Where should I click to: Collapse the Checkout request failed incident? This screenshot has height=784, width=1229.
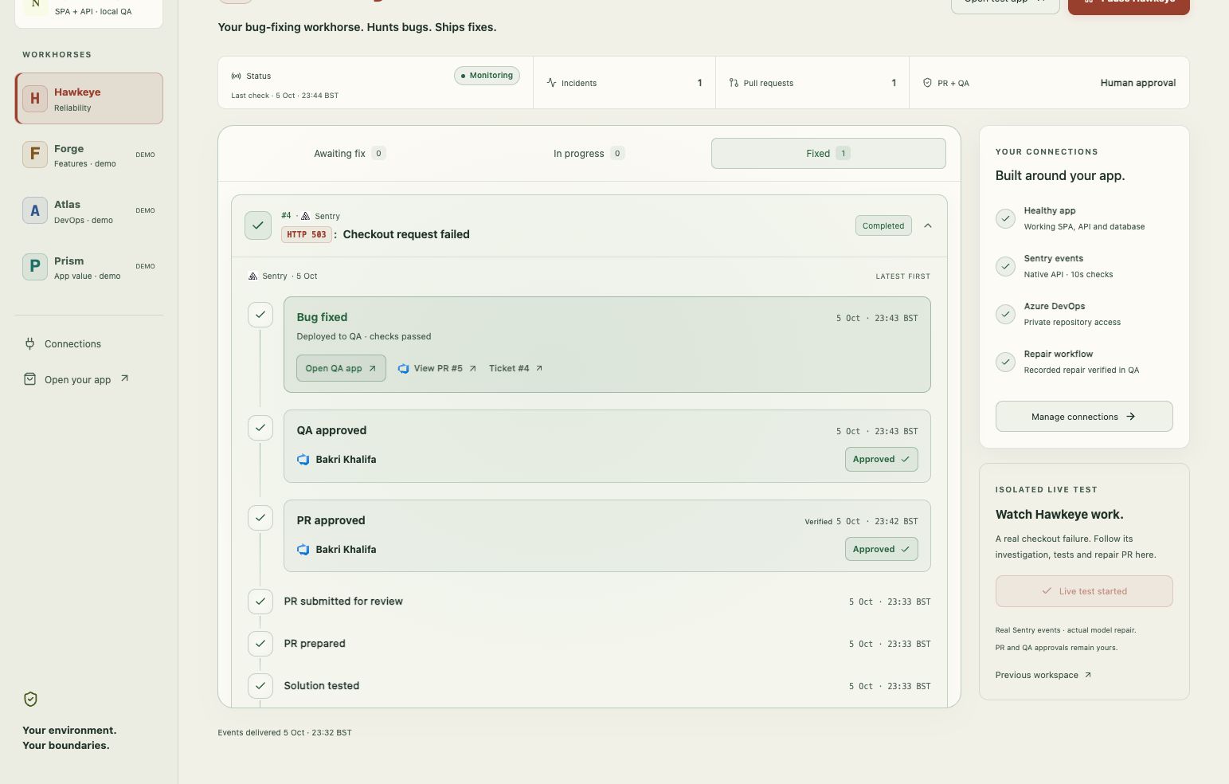click(928, 226)
